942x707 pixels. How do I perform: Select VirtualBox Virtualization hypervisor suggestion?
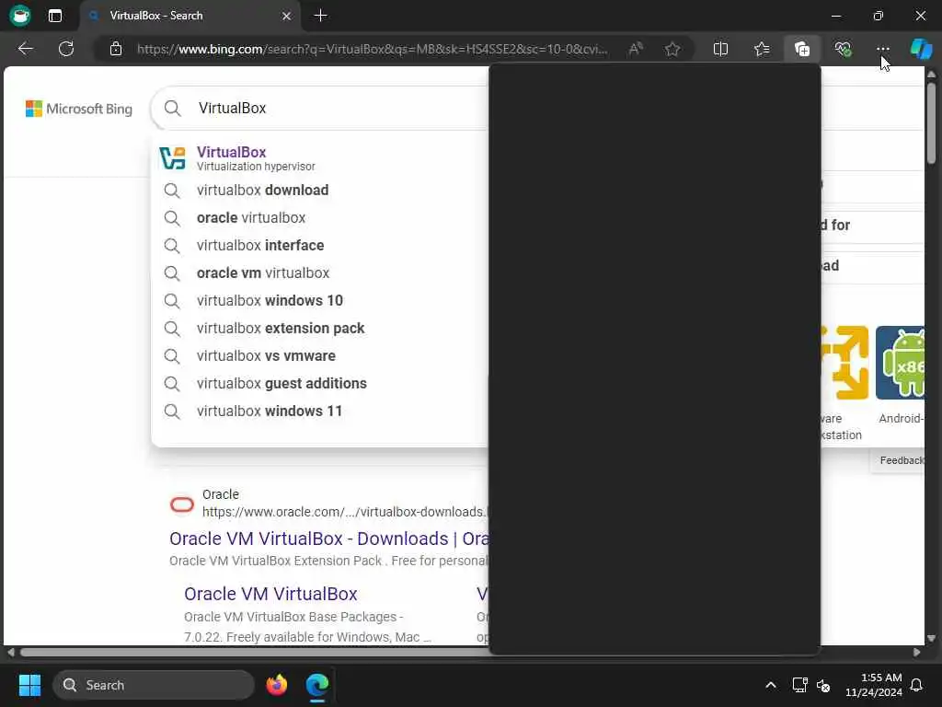pyautogui.click(x=319, y=158)
